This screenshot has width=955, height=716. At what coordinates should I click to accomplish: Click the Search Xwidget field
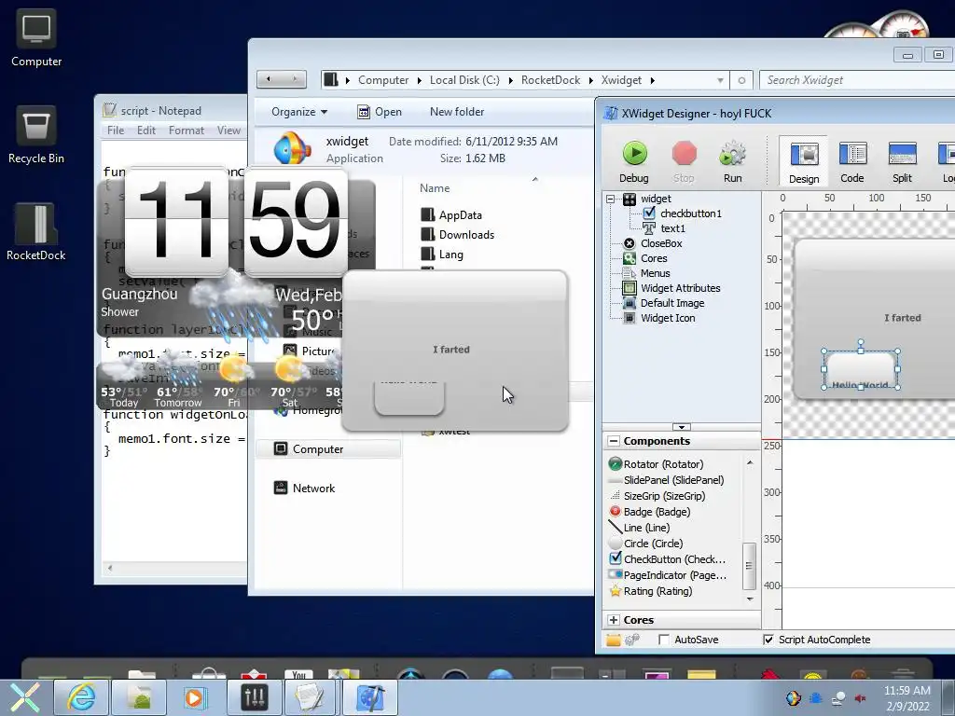[x=856, y=80]
